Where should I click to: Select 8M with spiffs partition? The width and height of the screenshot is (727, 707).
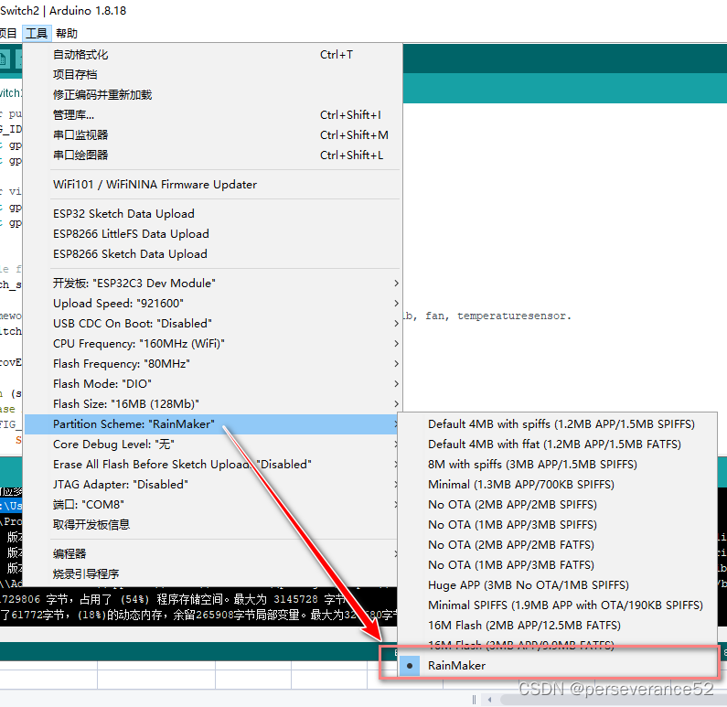[x=557, y=465]
